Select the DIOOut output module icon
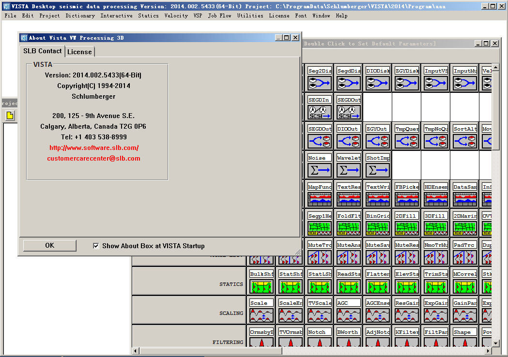508x357 pixels. pos(349,141)
